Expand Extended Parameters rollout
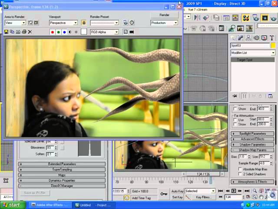Image resolution: width=278 pixels, height=209 pixels. 62,164
